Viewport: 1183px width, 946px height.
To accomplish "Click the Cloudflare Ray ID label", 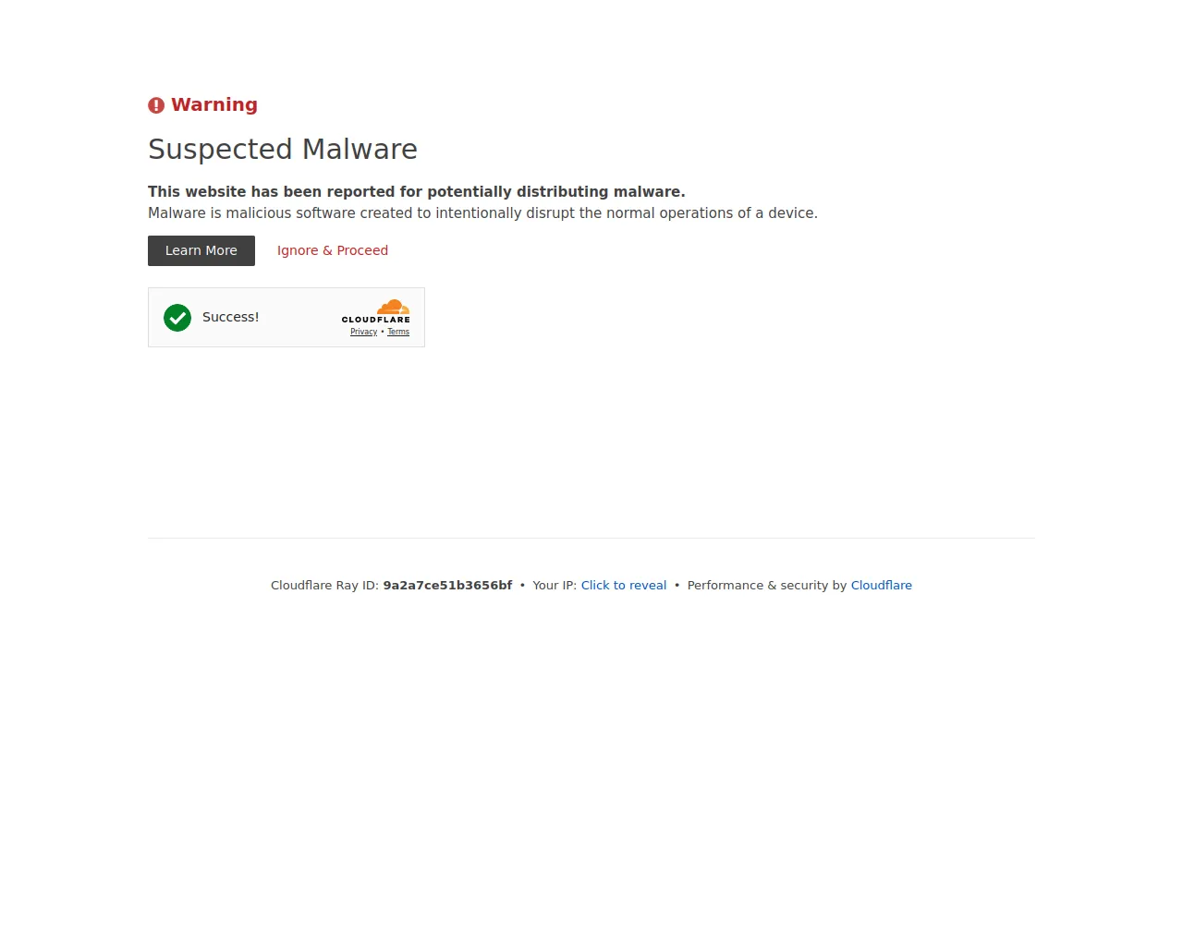I will 325,585.
